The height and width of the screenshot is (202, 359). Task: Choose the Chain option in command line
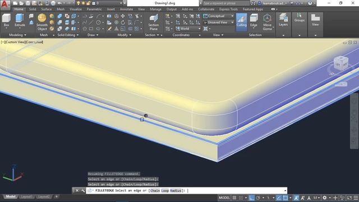pos(155,191)
